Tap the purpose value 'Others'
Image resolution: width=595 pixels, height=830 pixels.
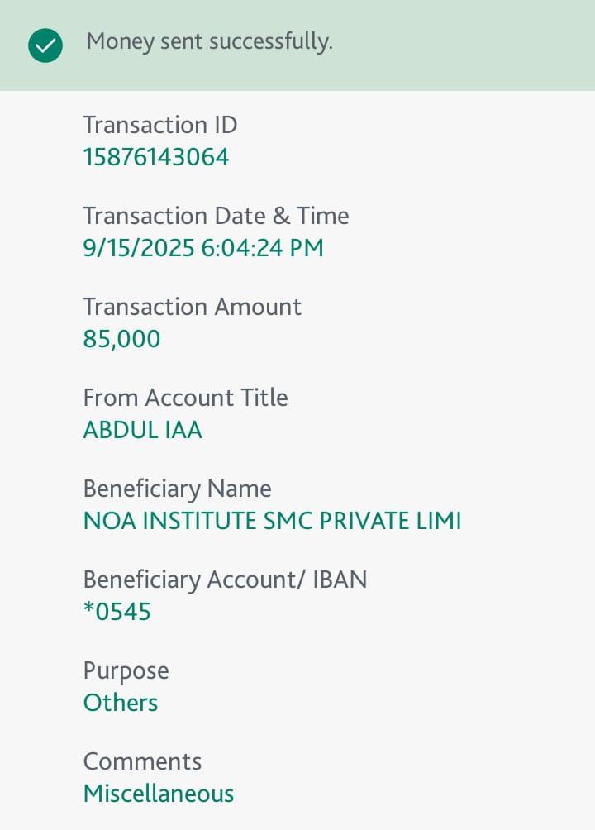point(121,703)
